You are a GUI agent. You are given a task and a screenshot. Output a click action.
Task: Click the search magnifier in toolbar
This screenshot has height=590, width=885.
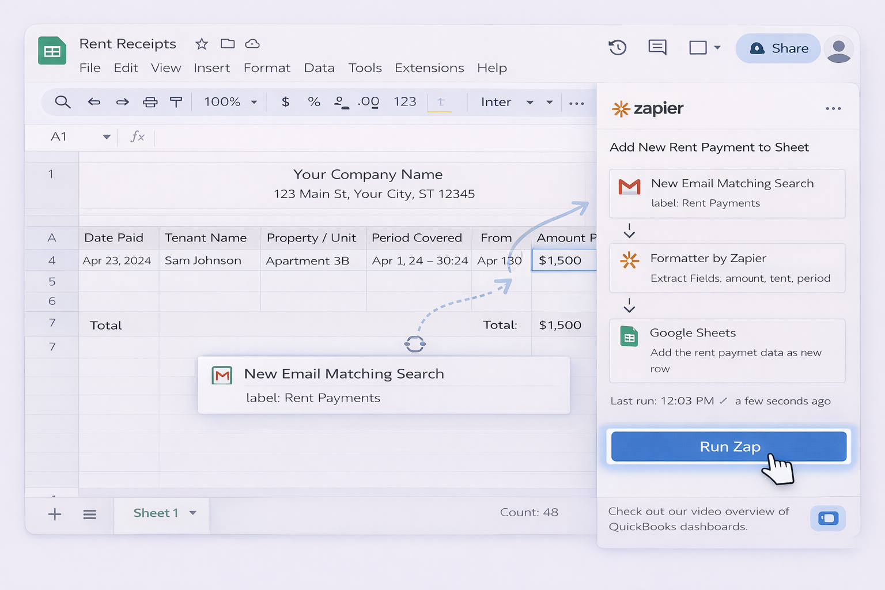(x=63, y=102)
